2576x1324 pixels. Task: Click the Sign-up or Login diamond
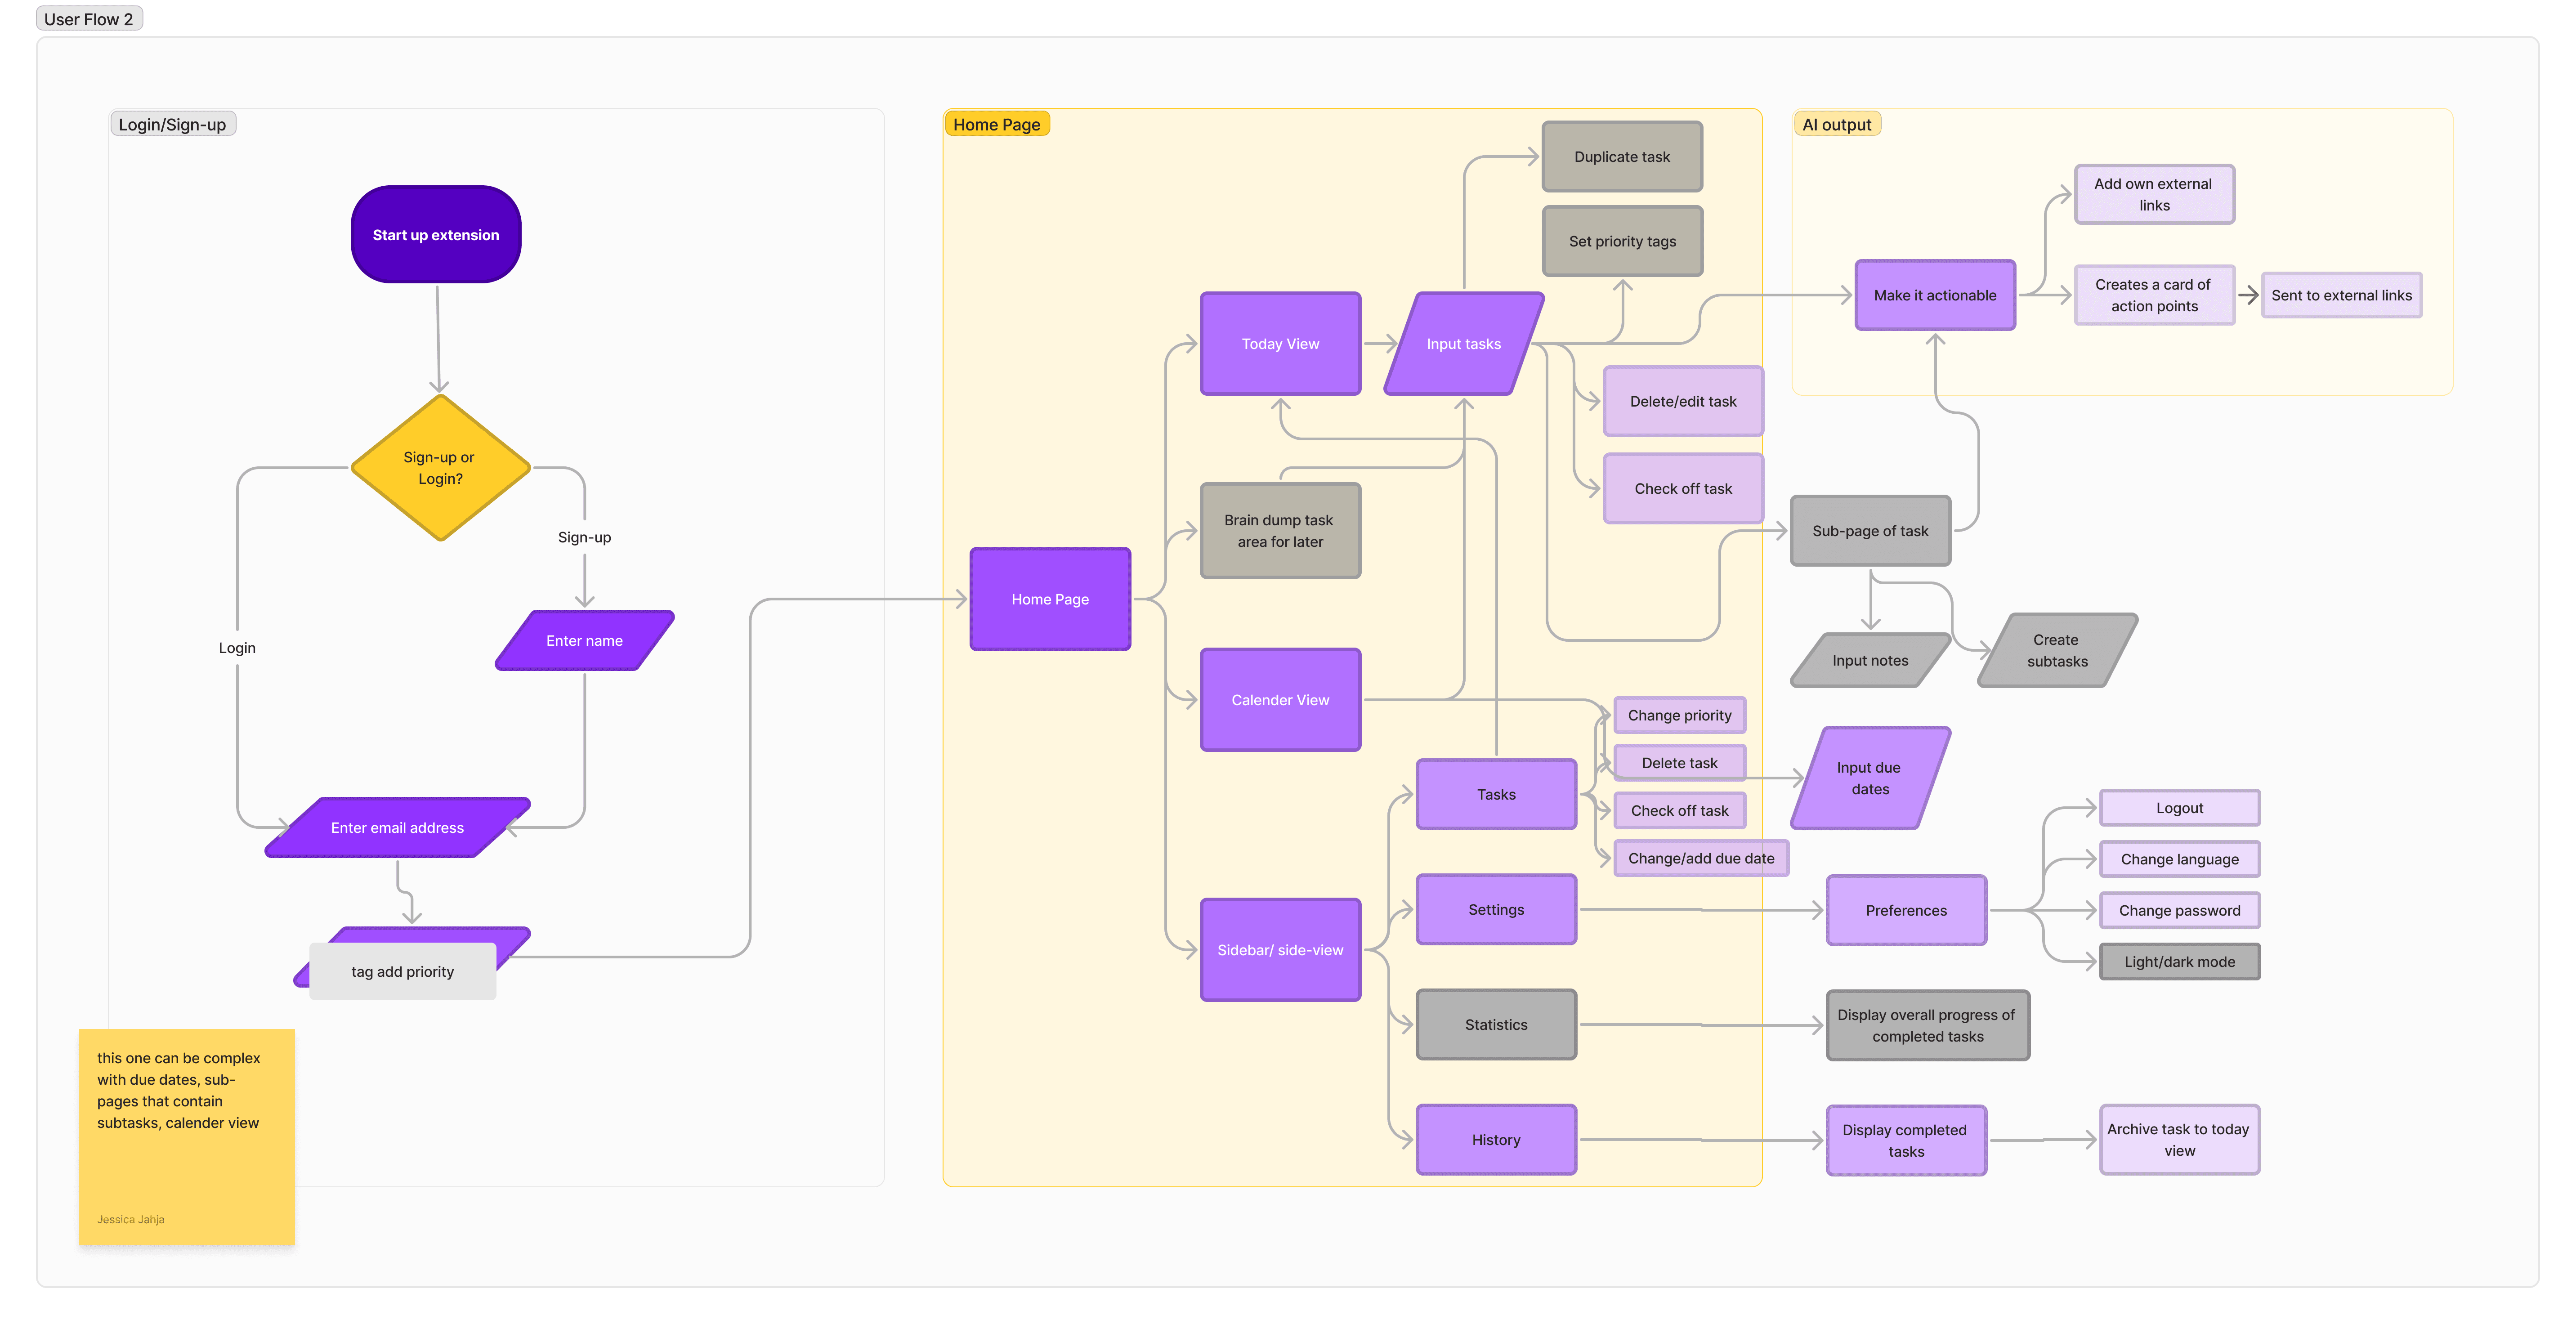tap(439, 467)
